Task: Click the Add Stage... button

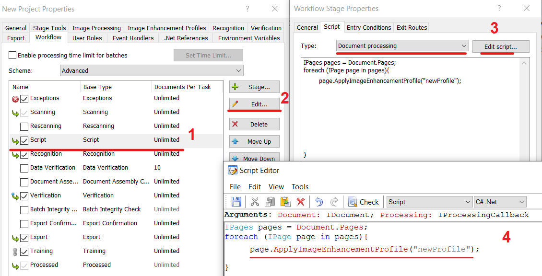Action: coord(254,87)
